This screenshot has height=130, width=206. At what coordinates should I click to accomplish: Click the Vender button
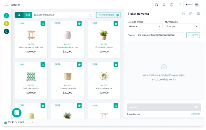click(164, 107)
